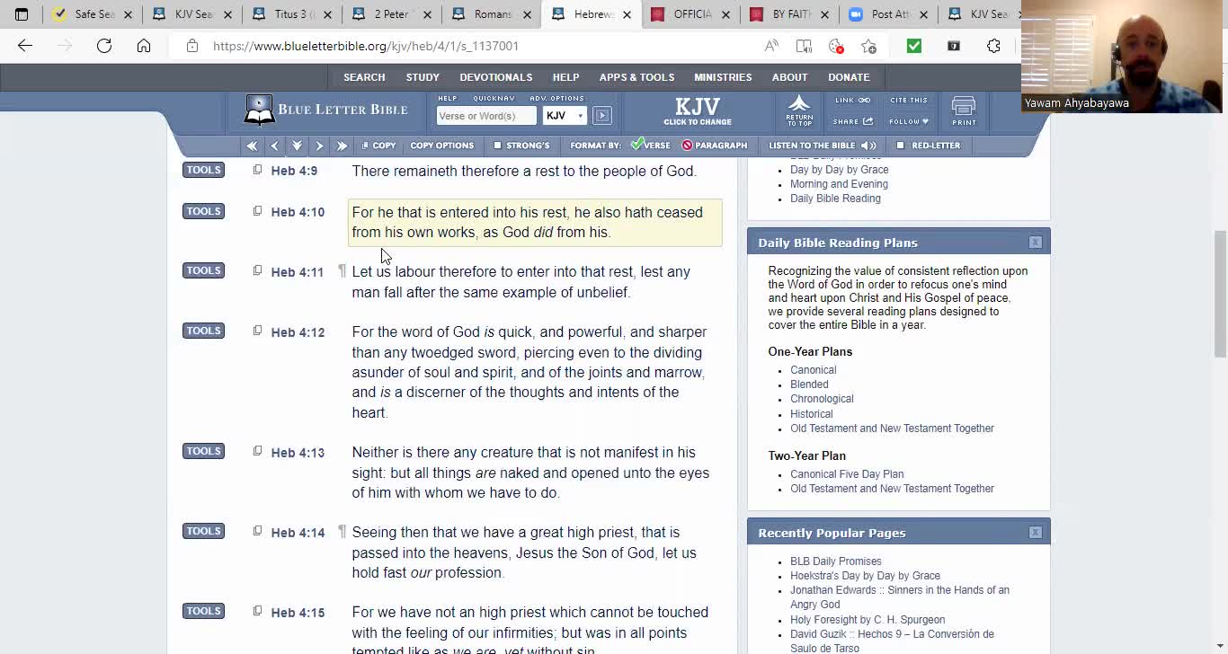Open the Follow dropdown

[x=909, y=121]
